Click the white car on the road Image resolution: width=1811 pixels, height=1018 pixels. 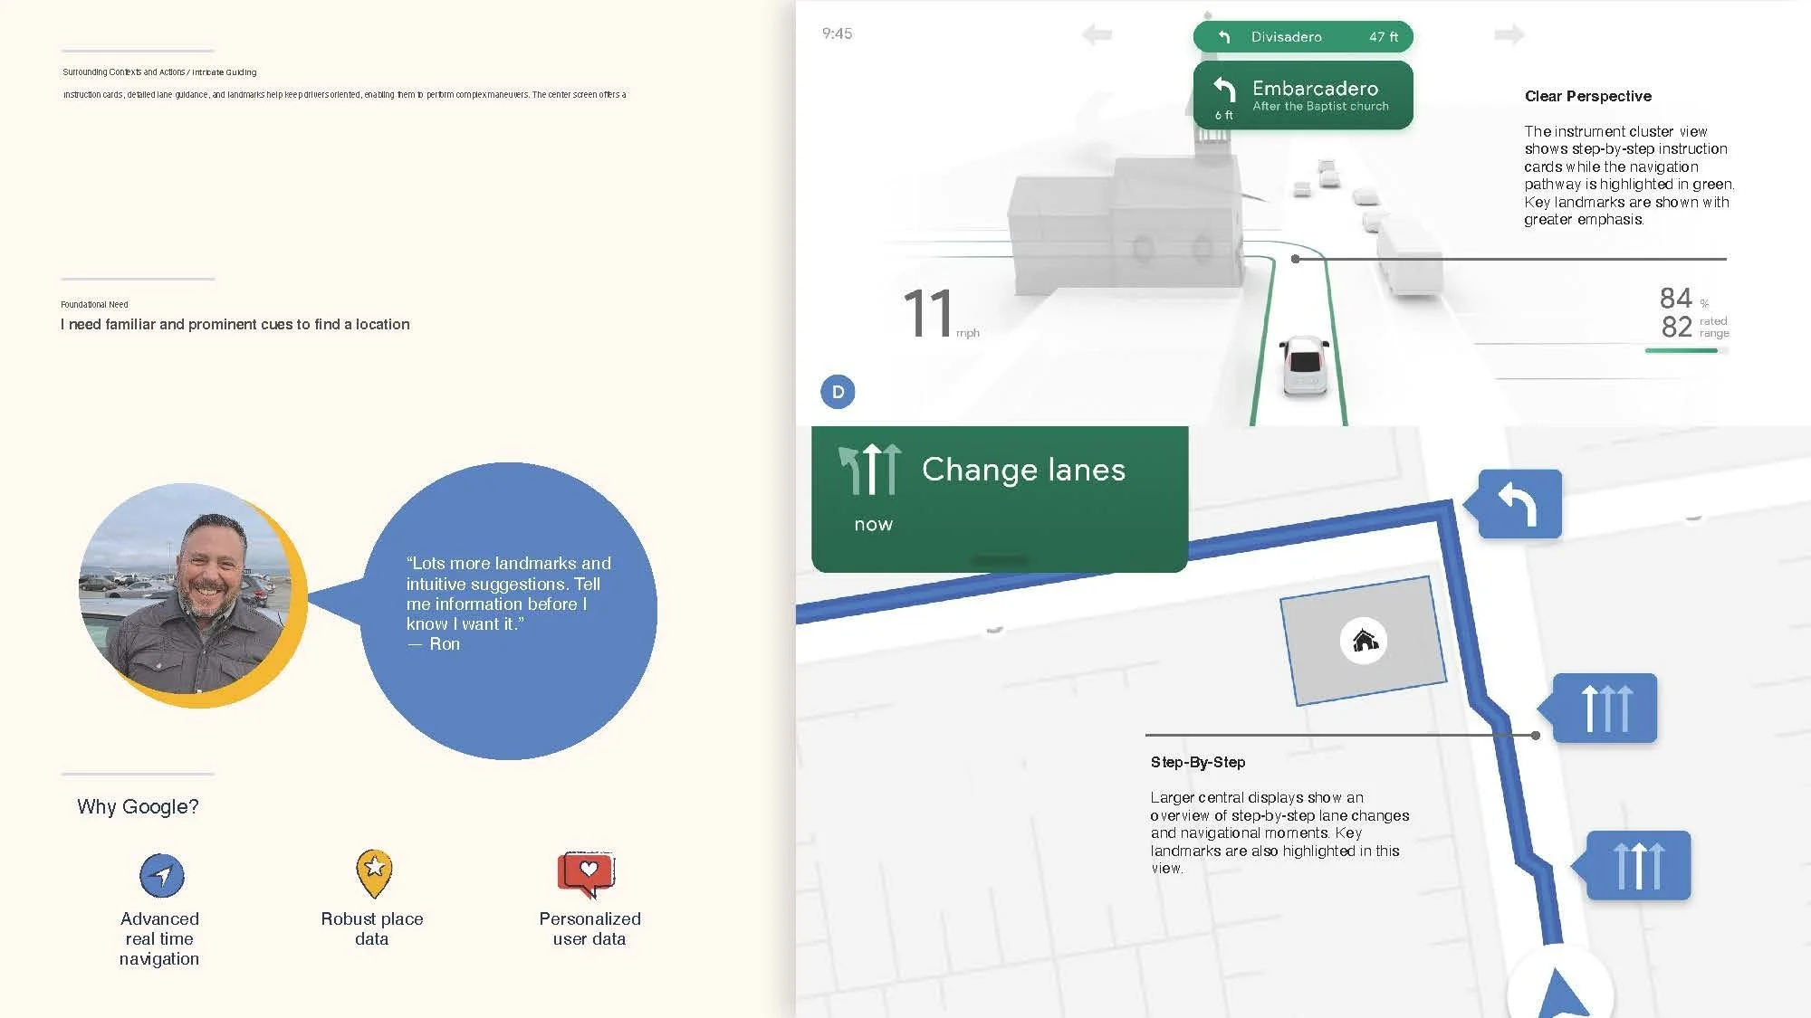1305,365
